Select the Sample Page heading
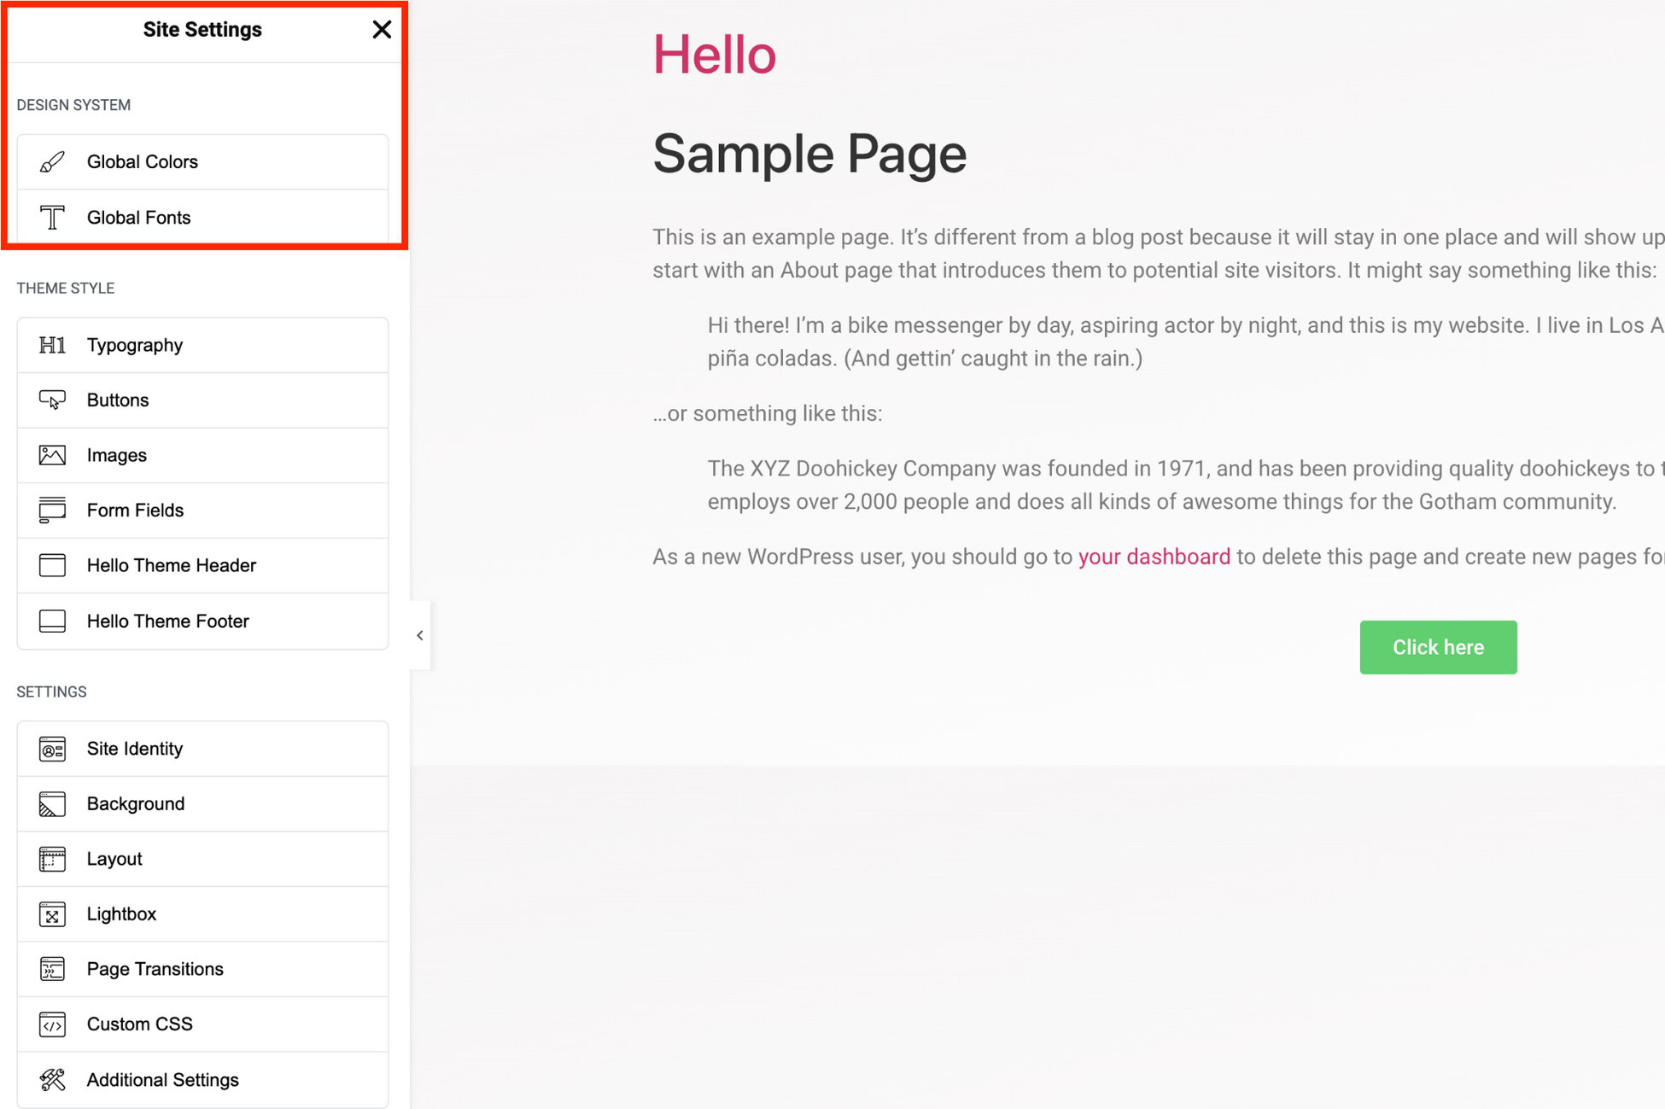This screenshot has height=1109, width=1665. coord(809,155)
